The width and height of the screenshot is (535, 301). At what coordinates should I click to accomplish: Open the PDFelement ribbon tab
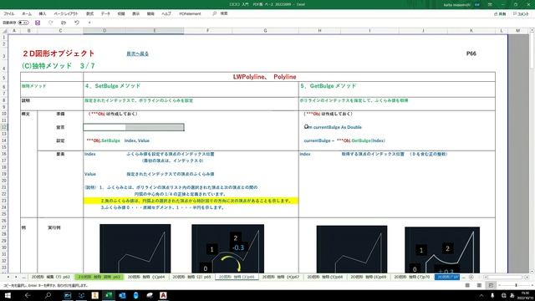pyautogui.click(x=190, y=13)
